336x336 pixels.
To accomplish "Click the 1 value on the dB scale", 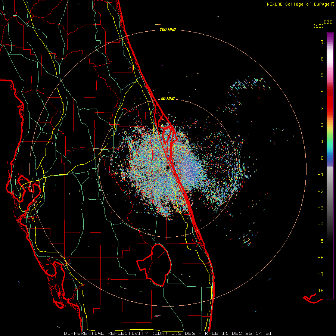I will click(322, 141).
